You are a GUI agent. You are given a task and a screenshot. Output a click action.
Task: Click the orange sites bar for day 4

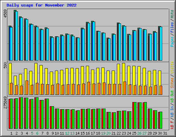pyautogui.click(x=27, y=88)
